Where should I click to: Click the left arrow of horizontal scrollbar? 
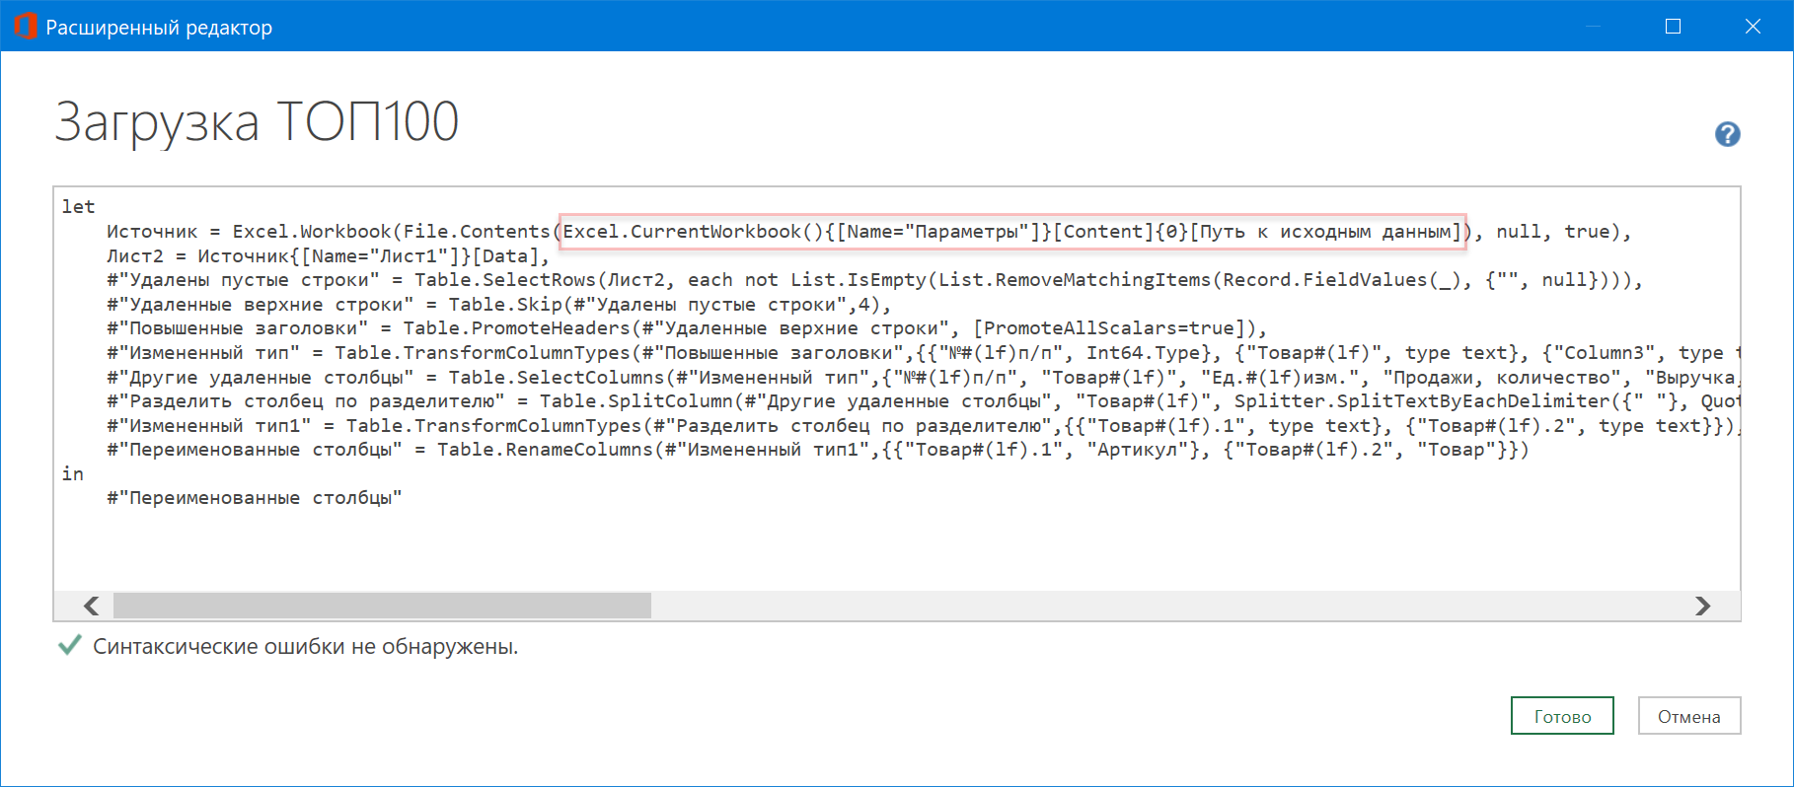(92, 606)
